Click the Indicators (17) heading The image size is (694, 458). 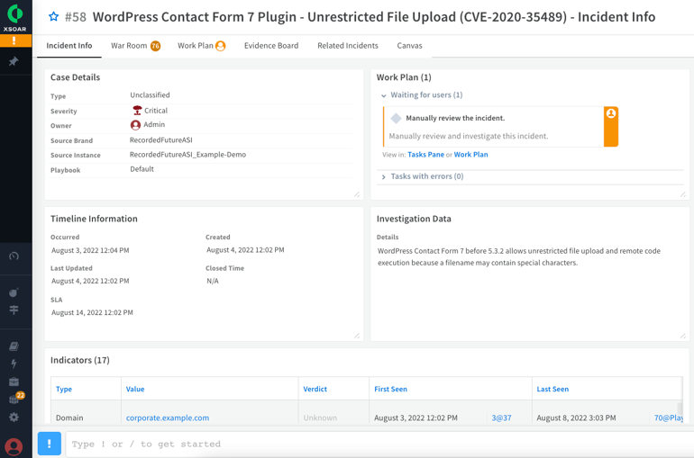80,361
